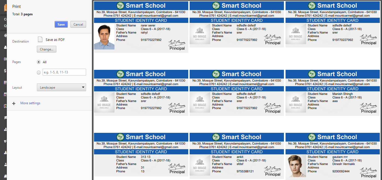Click the plus icon beside More settings
The image size is (382, 180).
click(x=14, y=103)
